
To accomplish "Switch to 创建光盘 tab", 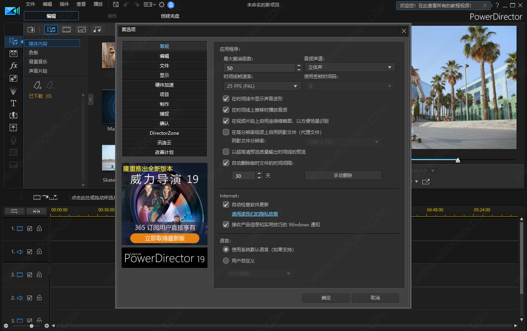I will [170, 16].
